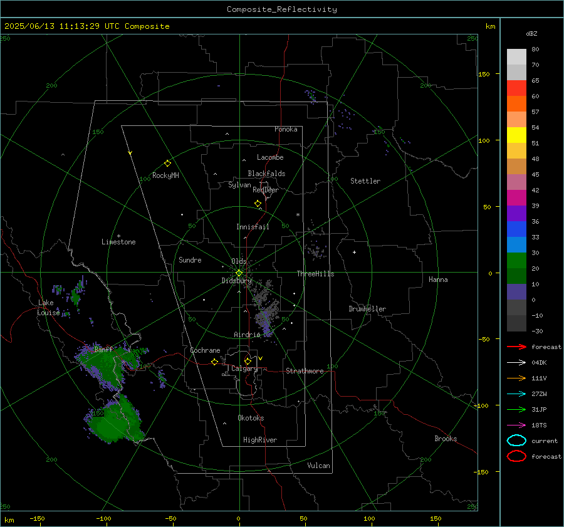Image resolution: width=564 pixels, height=527 pixels.
Task: Select the Sylvan label
Action: (x=239, y=185)
